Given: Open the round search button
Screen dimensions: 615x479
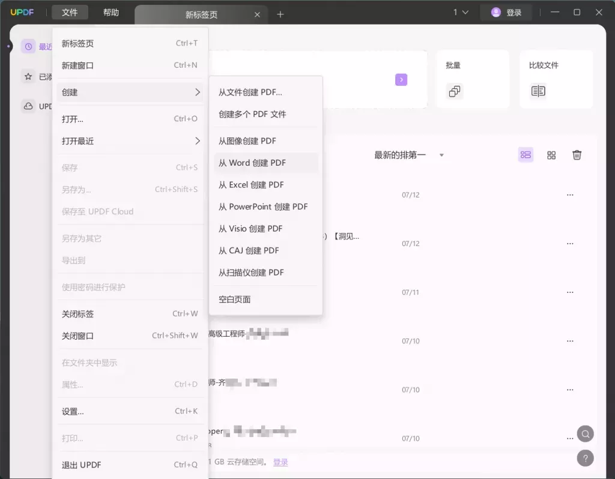Looking at the screenshot, I should [x=585, y=434].
